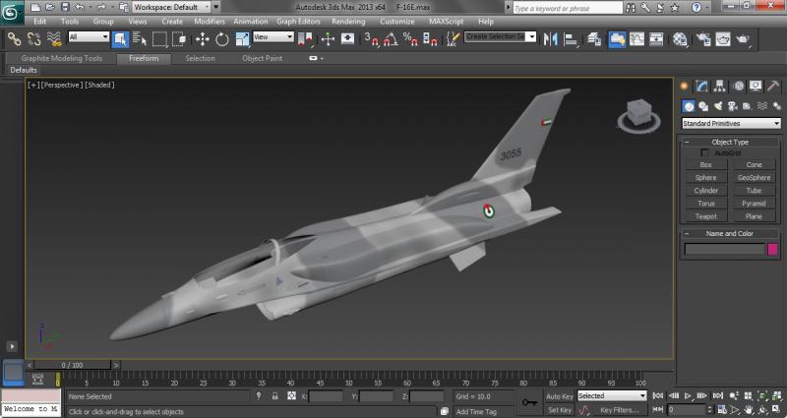Click the magenta object color swatch
The height and width of the screenshot is (418, 787).
772,250
